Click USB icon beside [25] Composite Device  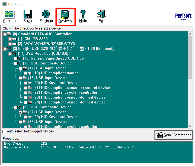(20, 107)
